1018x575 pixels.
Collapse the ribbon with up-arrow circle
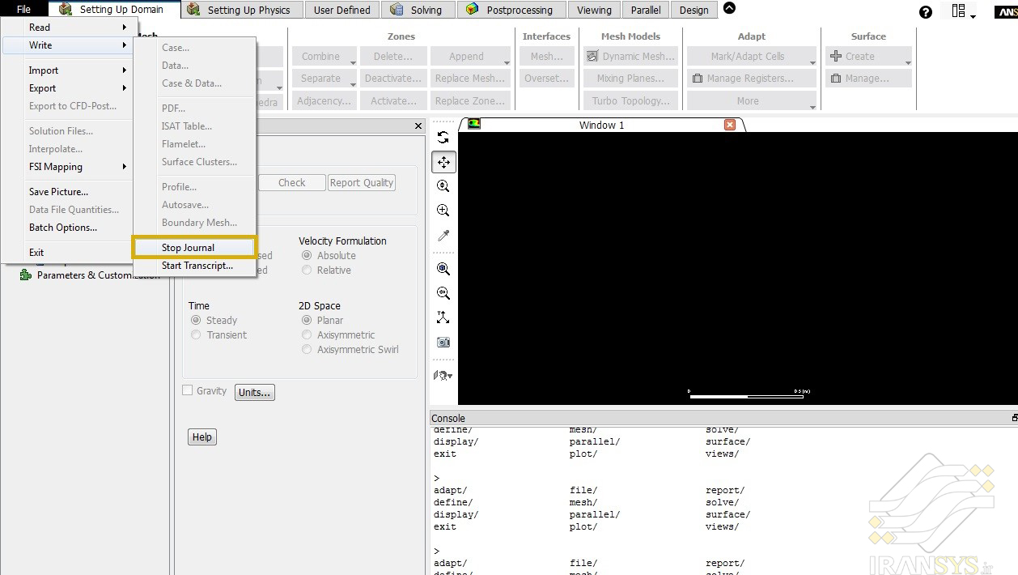729,9
